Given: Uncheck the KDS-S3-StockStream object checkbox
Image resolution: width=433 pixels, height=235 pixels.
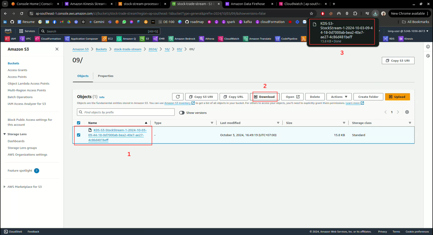Looking at the screenshot, I should click(x=78, y=135).
